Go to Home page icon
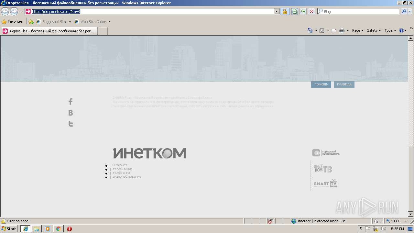The height and width of the screenshot is (233, 414). coord(310,30)
